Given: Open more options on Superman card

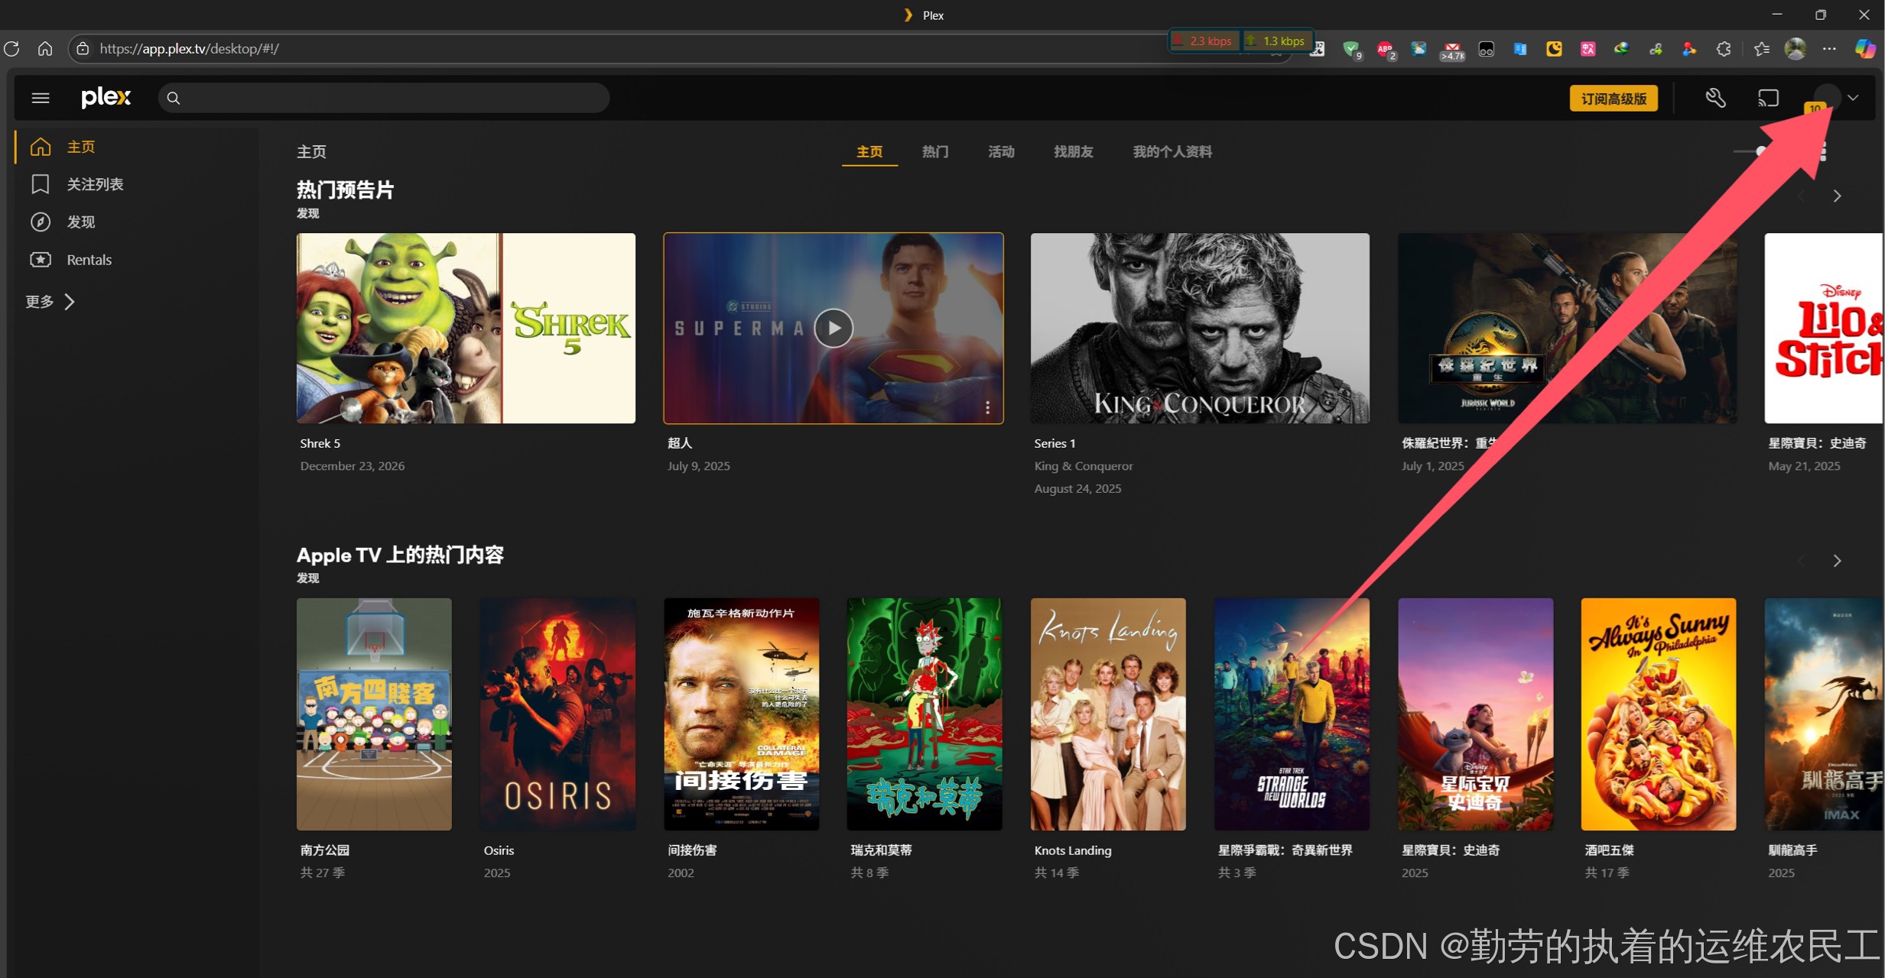Looking at the screenshot, I should tap(987, 407).
